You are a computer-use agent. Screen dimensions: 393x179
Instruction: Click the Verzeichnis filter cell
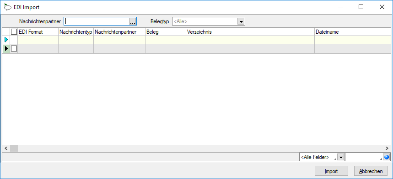tap(250, 40)
